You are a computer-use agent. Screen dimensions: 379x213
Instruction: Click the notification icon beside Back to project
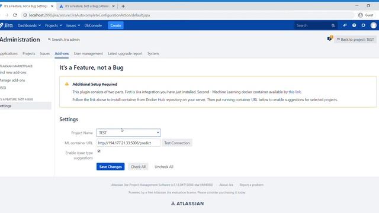(x=330, y=38)
